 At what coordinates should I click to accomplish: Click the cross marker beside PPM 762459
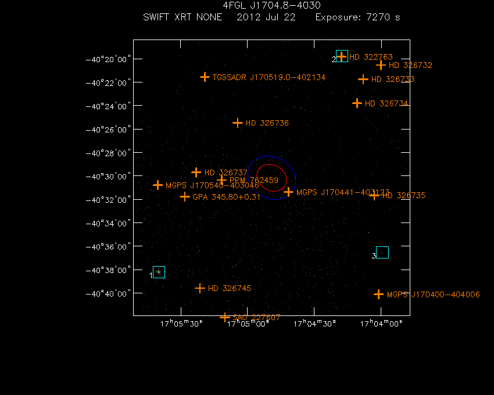coord(222,180)
